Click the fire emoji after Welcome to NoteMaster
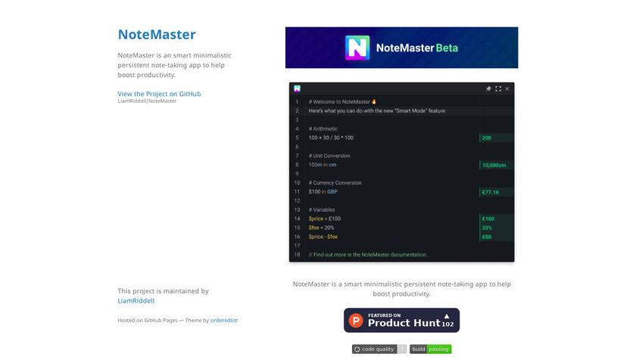This screenshot has height=357, width=636. pyautogui.click(x=374, y=101)
